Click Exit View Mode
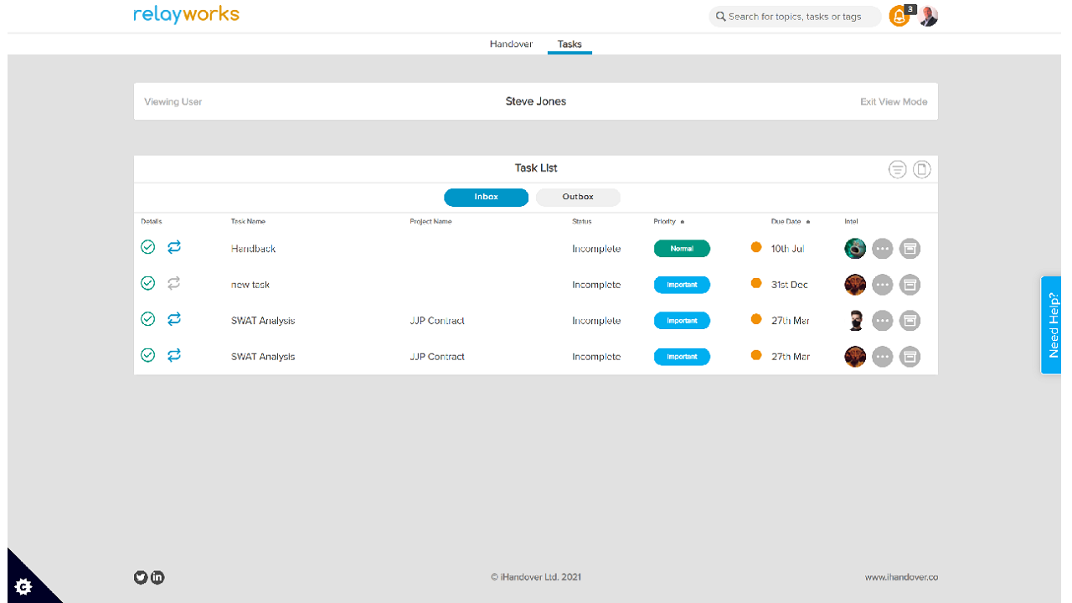The image size is (1072, 603). [894, 102]
